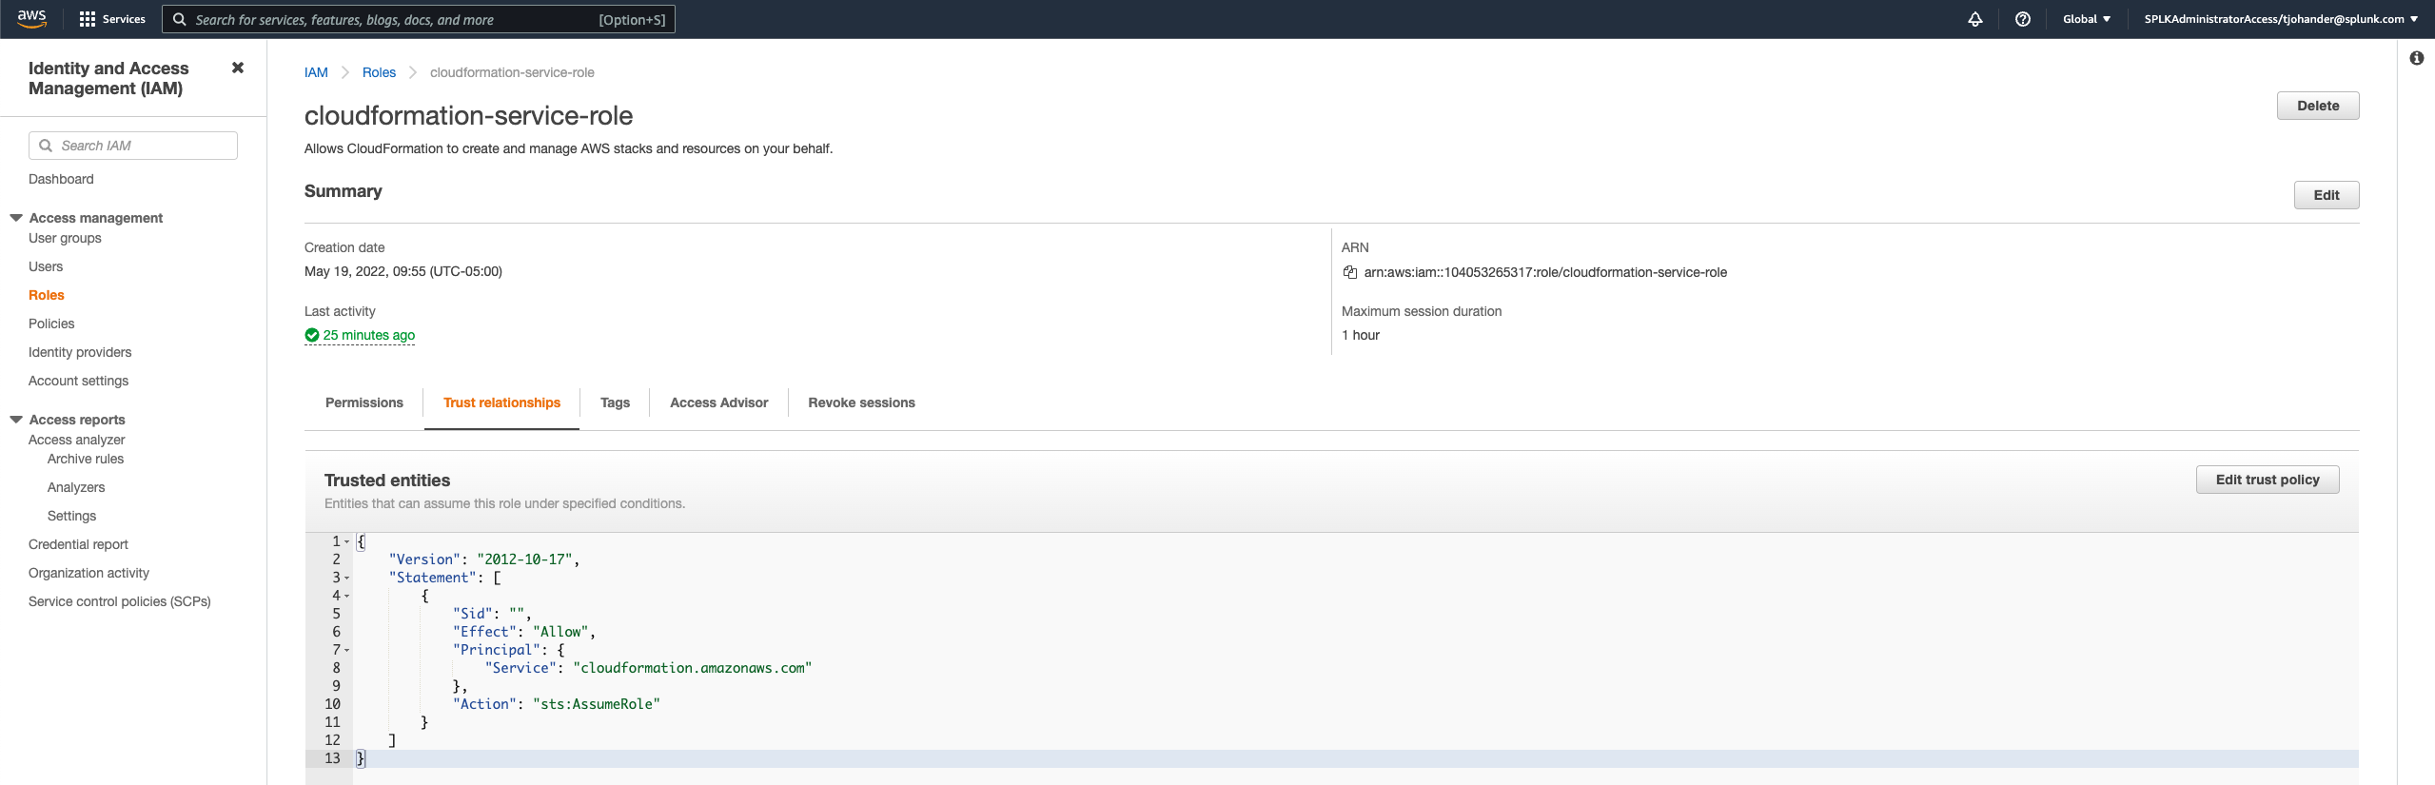
Task: Click the AWS logo home icon
Action: [32, 19]
